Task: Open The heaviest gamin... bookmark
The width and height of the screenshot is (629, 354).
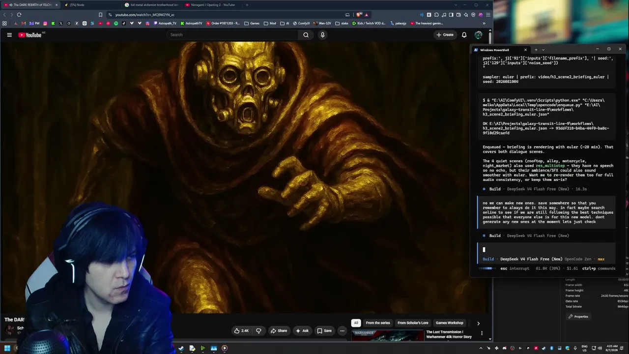Action: (427, 23)
